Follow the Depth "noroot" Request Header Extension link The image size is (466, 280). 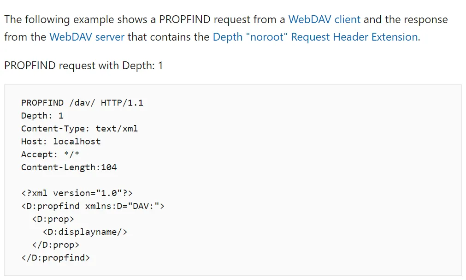coord(315,37)
